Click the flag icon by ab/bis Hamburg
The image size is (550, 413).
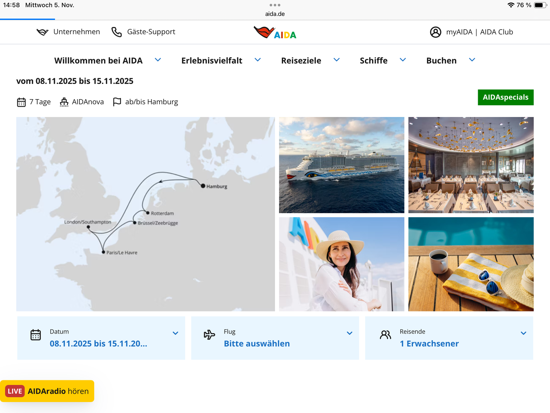117,102
